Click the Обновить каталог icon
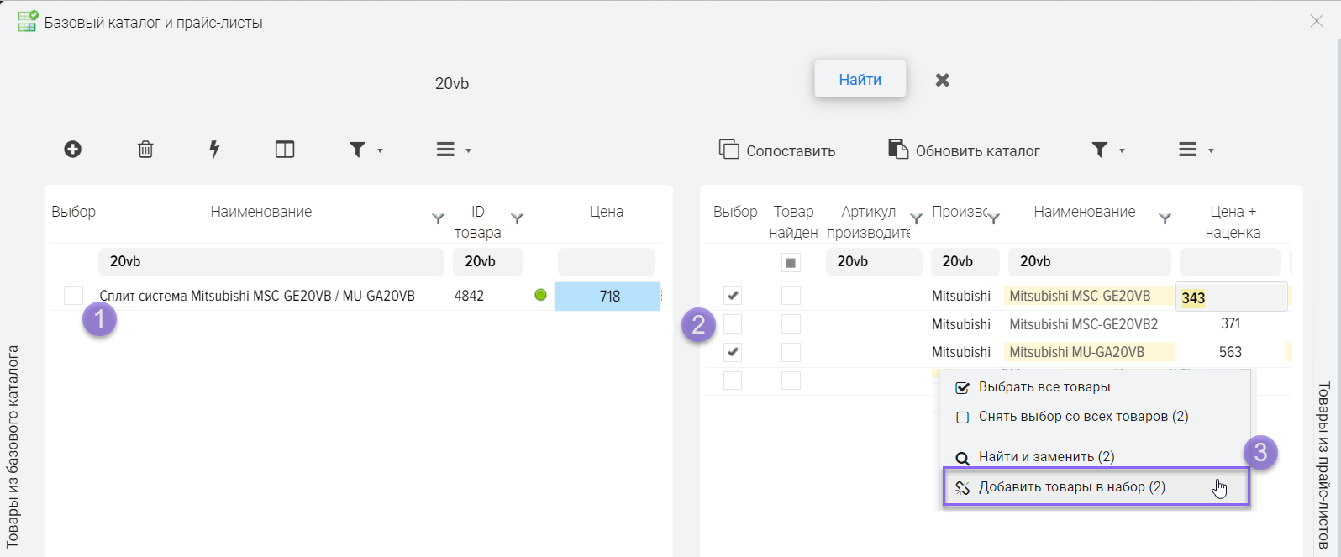The image size is (1341, 557). click(898, 150)
